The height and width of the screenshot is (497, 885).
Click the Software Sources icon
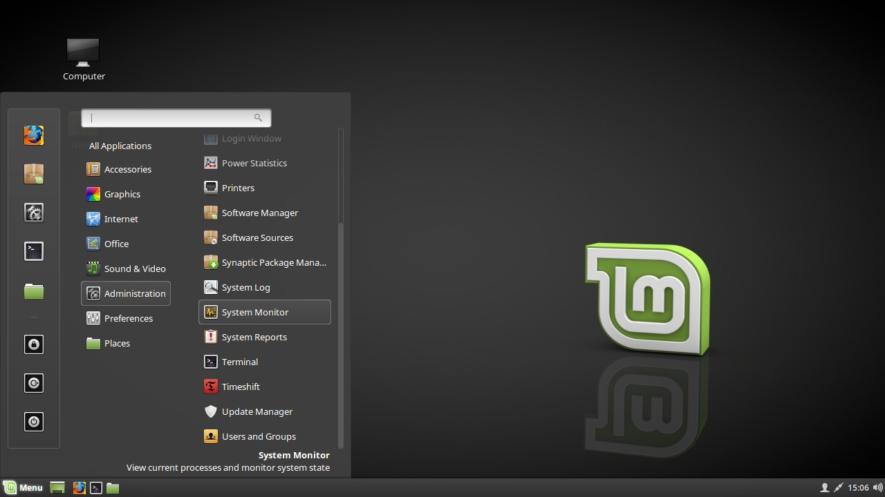[211, 237]
